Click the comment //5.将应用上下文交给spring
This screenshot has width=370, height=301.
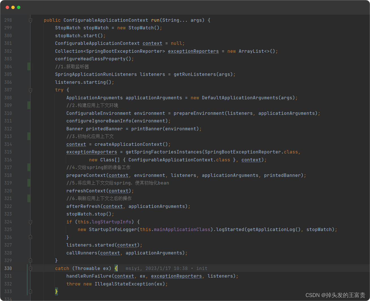[118, 183]
